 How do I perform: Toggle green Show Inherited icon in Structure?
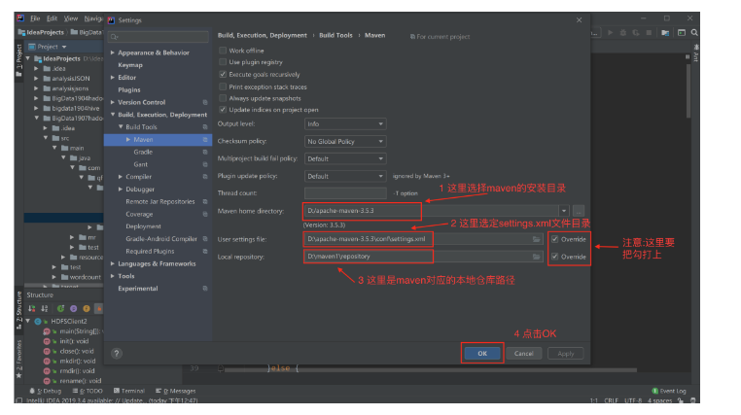(60, 308)
